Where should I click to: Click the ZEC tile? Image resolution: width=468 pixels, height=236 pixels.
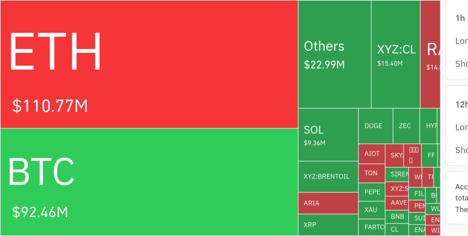(405, 126)
